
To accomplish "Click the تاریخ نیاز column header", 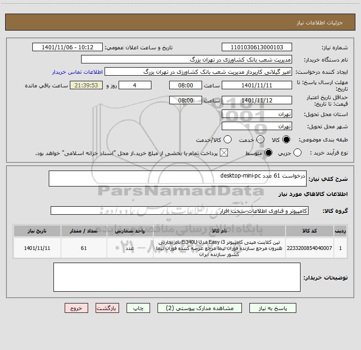I will pos(37,231).
